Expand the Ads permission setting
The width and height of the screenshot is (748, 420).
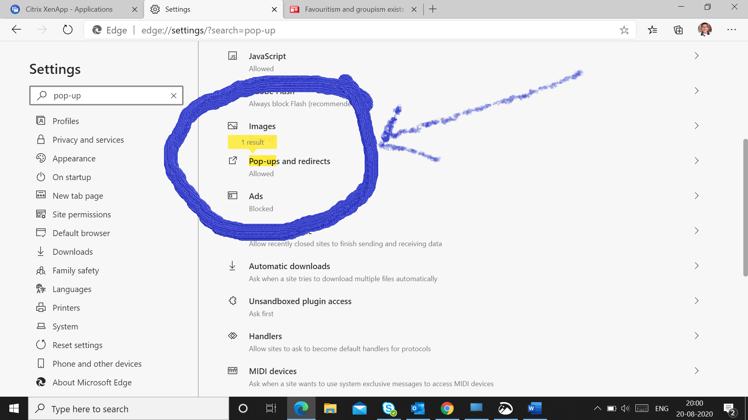coord(697,196)
